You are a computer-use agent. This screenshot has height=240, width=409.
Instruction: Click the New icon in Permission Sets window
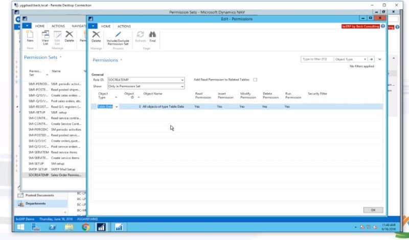[x=30, y=36]
